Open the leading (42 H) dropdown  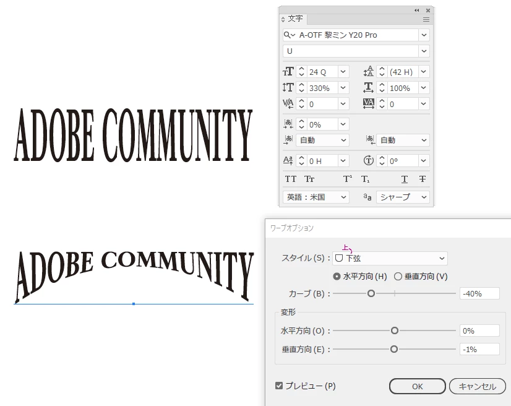click(x=423, y=72)
